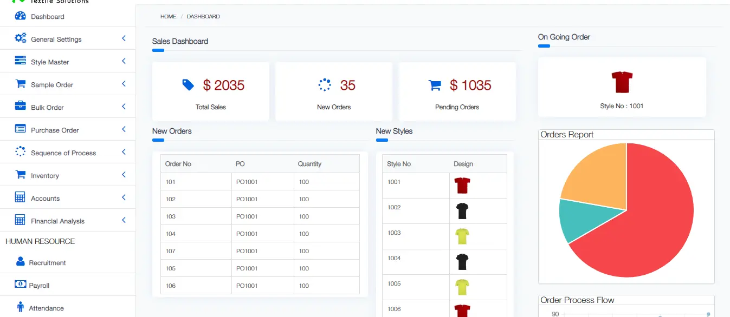Click the DASHBOARD breadcrumb link
Viewport: 730px width, 317px height.
click(x=203, y=17)
